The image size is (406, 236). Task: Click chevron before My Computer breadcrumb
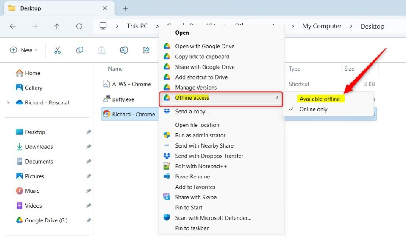292,26
